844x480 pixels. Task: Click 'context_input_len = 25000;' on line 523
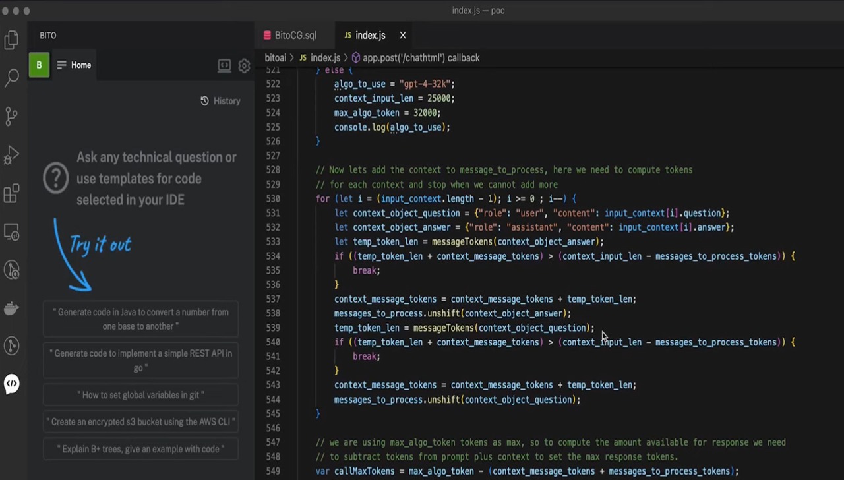coord(394,98)
